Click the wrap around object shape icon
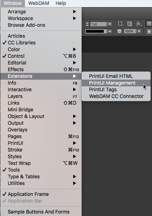 tap(149, 31)
